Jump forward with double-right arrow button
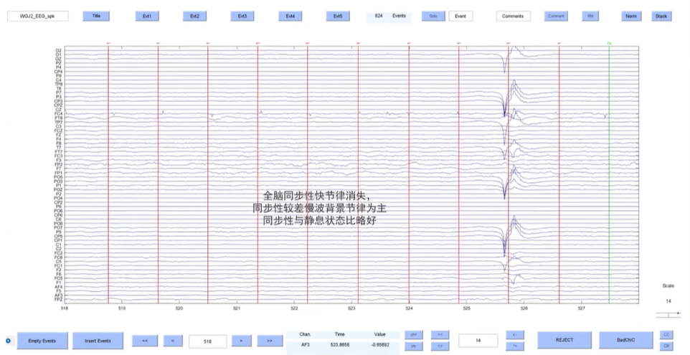Screen dimensions: 690x355 270,341
